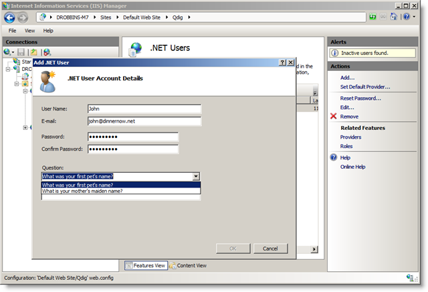
Task: Select 'What is your mother's maiden name?' option
Action: click(121, 191)
